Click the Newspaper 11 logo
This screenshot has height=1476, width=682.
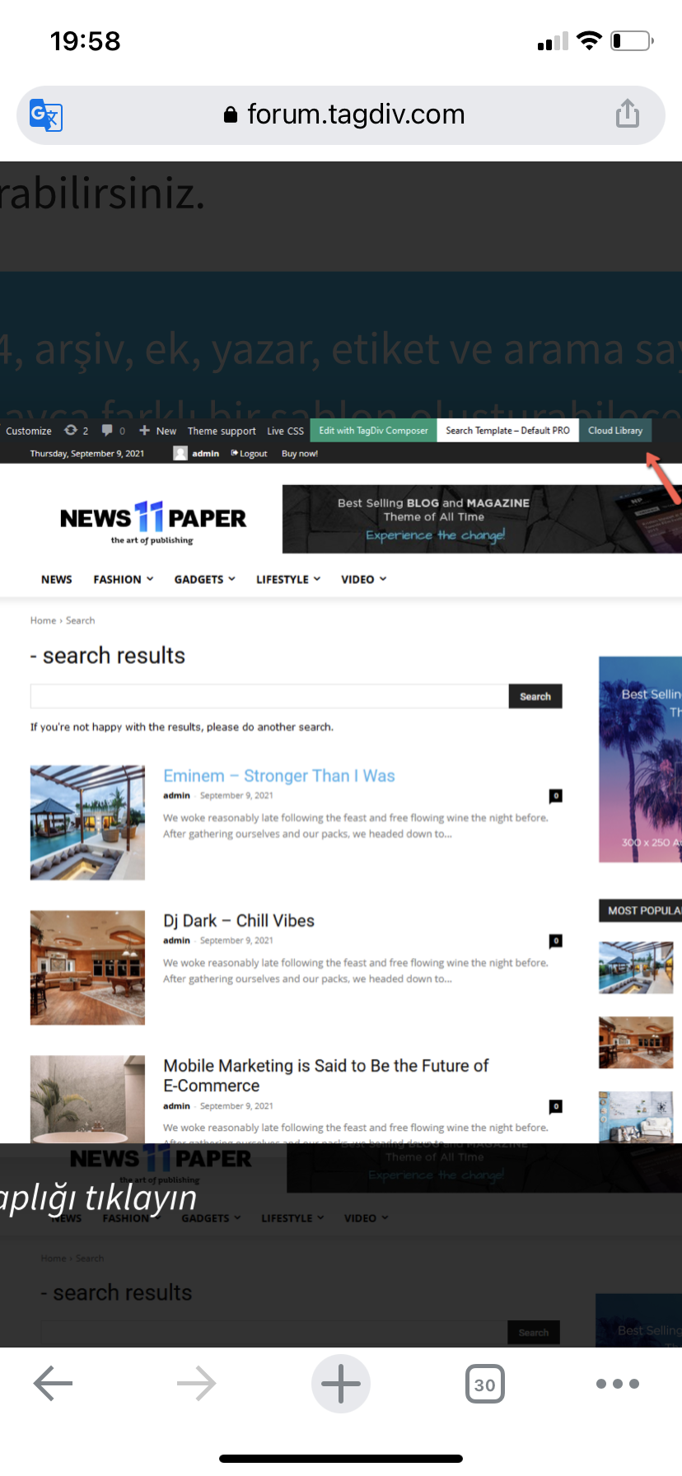pyautogui.click(x=152, y=522)
